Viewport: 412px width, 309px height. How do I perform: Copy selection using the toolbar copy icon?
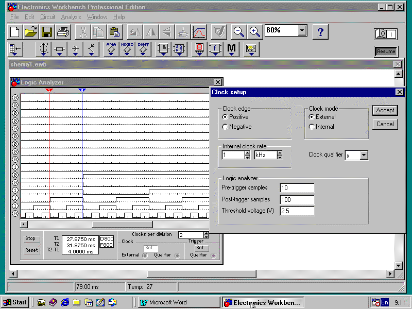(99, 32)
